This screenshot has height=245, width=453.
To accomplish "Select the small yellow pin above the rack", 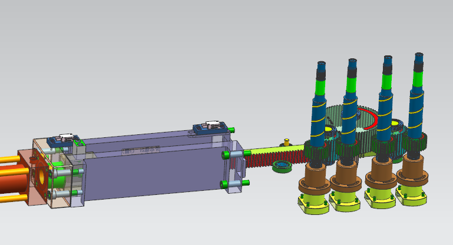I will pyautogui.click(x=287, y=142).
